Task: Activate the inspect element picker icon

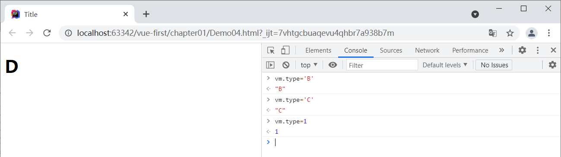Action: coord(271,50)
